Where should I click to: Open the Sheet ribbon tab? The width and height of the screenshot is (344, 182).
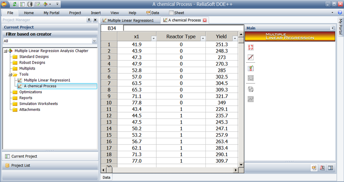(x=177, y=13)
